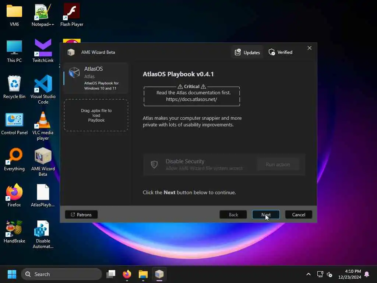Cancel the AME Wizard setup

coord(299,214)
